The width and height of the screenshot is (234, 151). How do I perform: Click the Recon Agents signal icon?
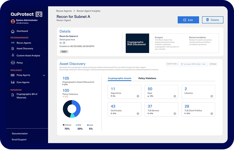pyautogui.click(x=13, y=43)
